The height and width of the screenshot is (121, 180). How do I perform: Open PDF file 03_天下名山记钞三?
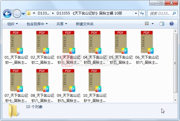click(x=69, y=42)
